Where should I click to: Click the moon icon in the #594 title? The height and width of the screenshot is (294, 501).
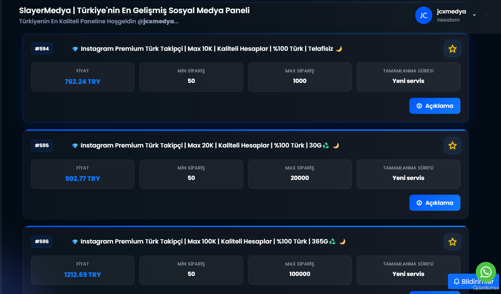[339, 49]
